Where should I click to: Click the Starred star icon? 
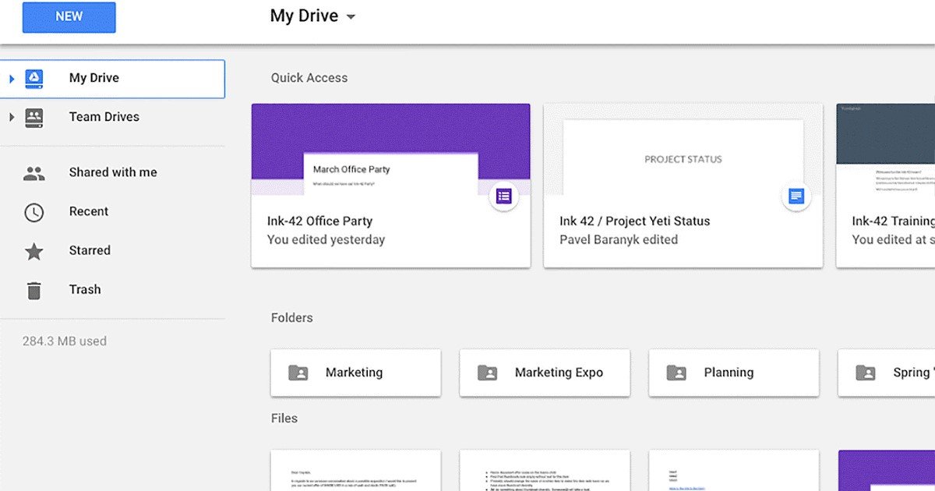(x=34, y=251)
